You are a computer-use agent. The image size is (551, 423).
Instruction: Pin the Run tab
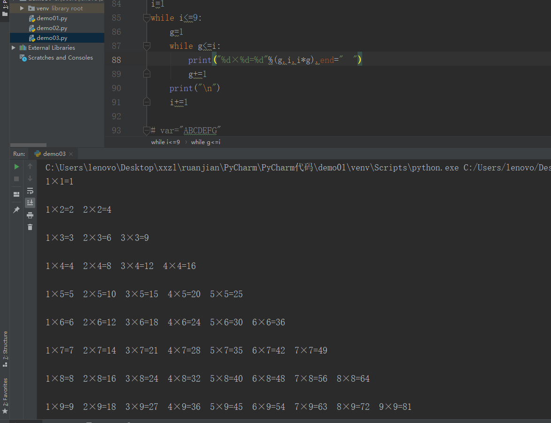(x=16, y=209)
